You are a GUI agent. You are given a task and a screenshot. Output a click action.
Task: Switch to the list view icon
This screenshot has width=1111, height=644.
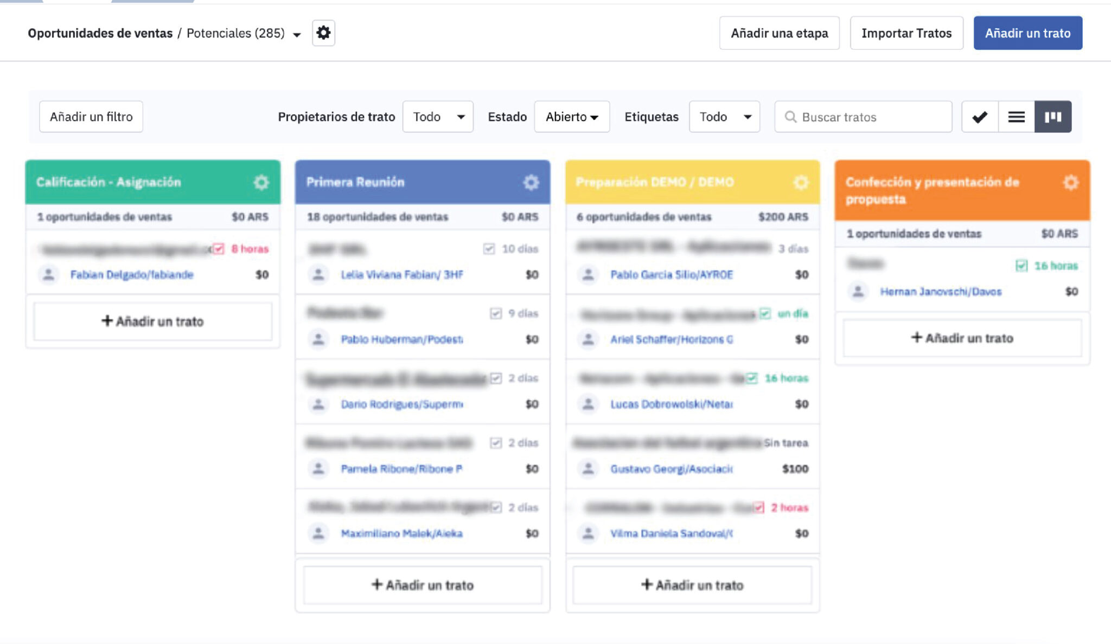tap(1016, 117)
